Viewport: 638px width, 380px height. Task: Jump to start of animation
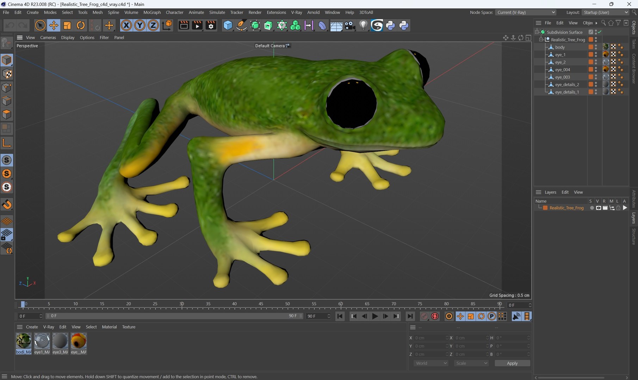tap(340, 316)
